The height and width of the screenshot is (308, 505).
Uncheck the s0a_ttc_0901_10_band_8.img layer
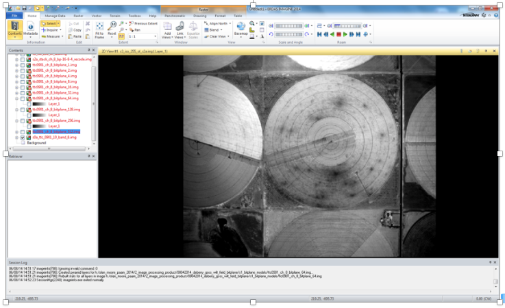(23, 138)
